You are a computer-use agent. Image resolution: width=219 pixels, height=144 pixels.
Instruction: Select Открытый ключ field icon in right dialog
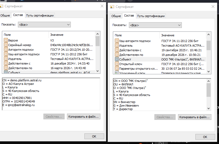[x=117, y=64]
